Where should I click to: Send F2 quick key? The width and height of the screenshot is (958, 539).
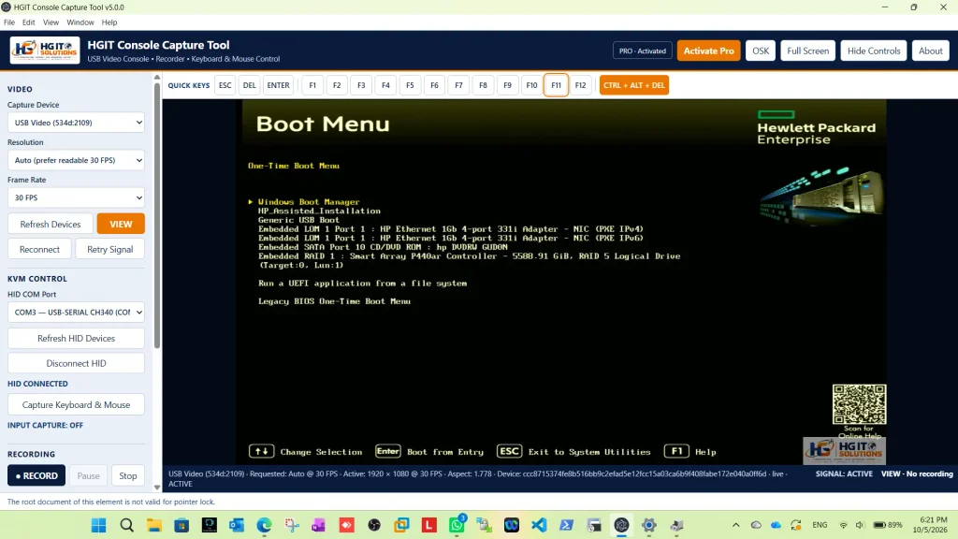(337, 85)
